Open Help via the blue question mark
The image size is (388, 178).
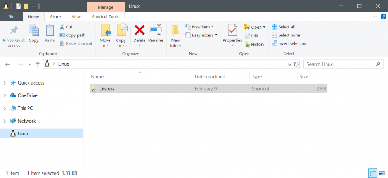click(x=383, y=17)
